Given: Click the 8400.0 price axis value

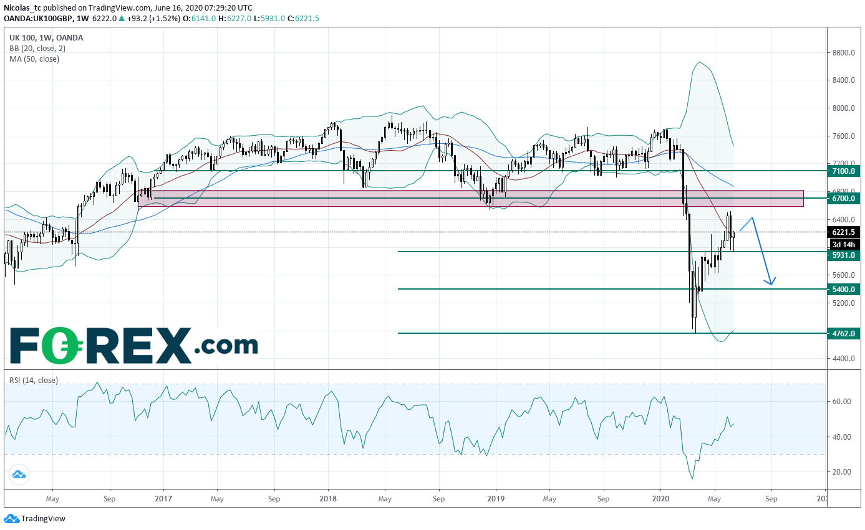Looking at the screenshot, I should 844,80.
